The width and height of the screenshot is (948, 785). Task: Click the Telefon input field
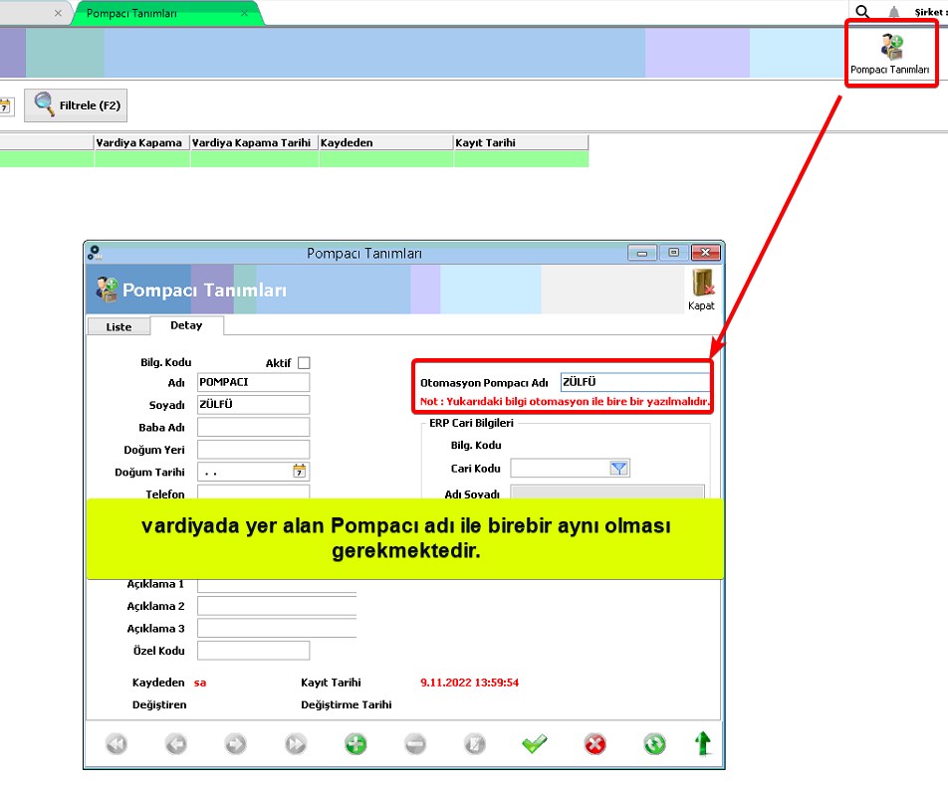tap(253, 492)
